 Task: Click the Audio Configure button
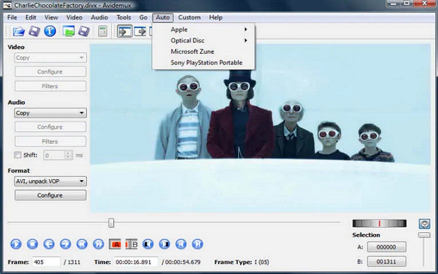pyautogui.click(x=50, y=127)
